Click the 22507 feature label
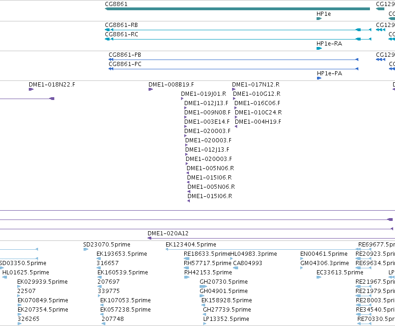 (26, 291)
